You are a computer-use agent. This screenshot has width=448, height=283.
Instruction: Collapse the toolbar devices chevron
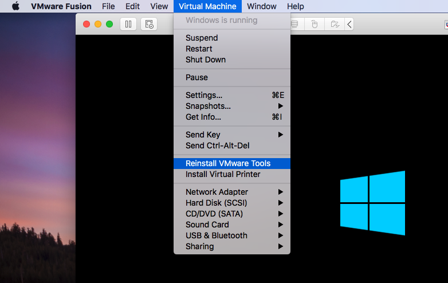click(x=349, y=24)
